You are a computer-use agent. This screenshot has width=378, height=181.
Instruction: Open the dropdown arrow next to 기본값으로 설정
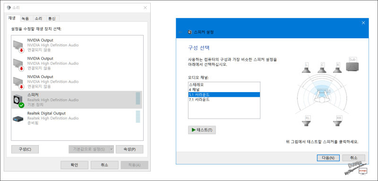[112, 149]
